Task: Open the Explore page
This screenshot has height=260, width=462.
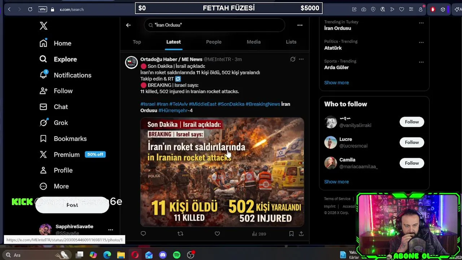Action: [58, 59]
